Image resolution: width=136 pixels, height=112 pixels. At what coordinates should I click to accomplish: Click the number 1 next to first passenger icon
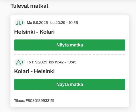[x=22, y=23]
